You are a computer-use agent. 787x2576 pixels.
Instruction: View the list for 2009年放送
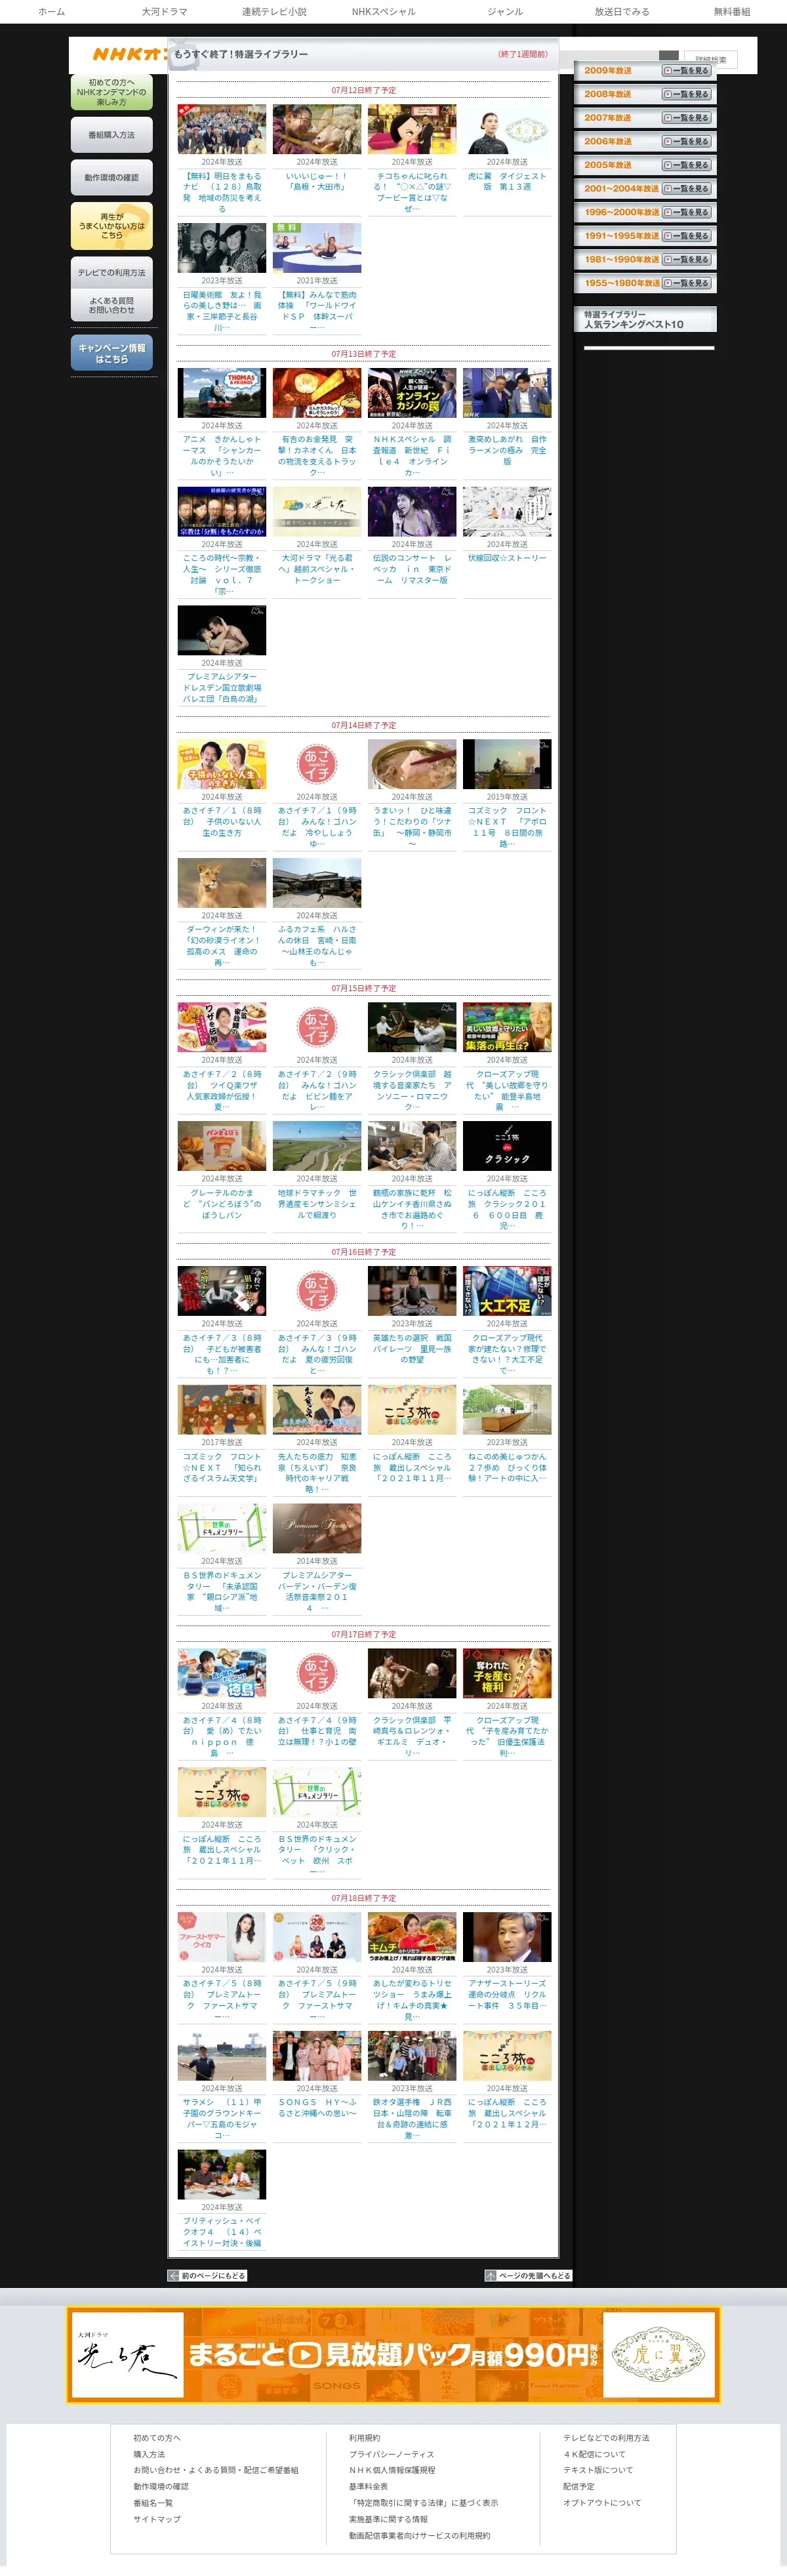[x=686, y=71]
